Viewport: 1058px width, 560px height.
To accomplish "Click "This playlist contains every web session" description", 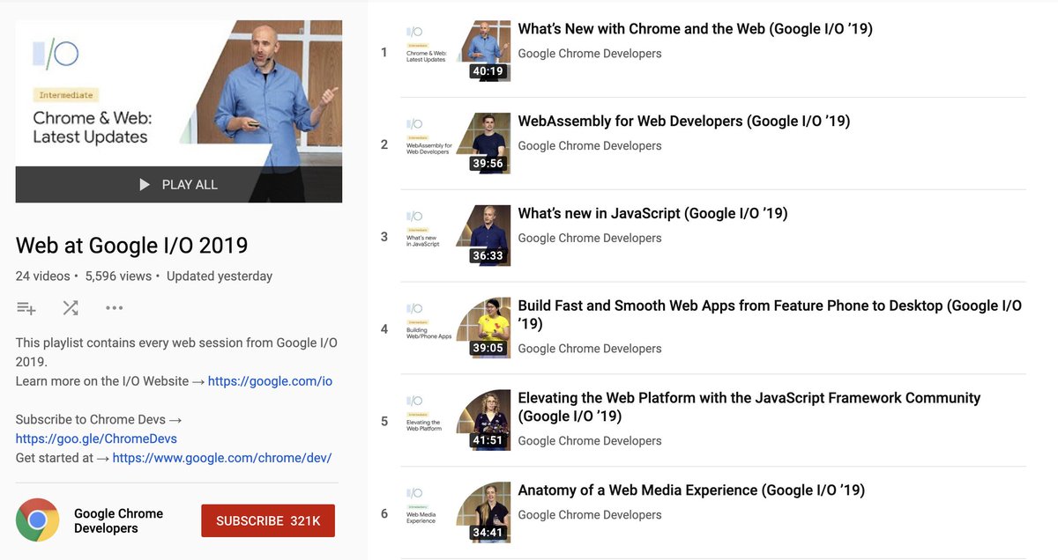I will [x=176, y=352].
